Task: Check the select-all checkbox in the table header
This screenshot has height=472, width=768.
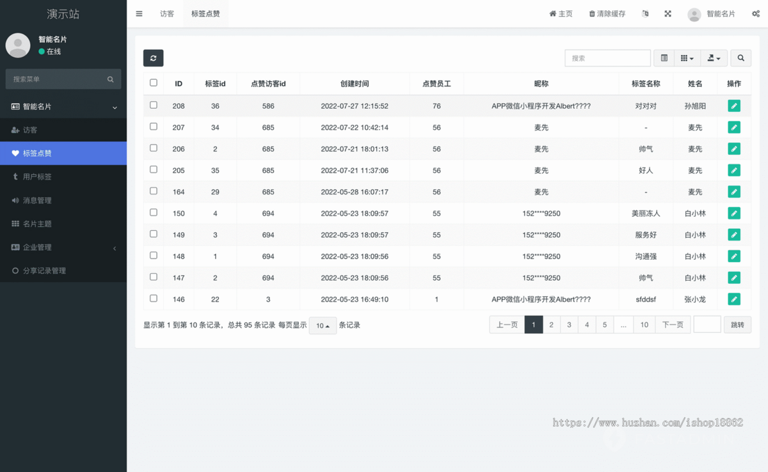Action: click(x=153, y=83)
